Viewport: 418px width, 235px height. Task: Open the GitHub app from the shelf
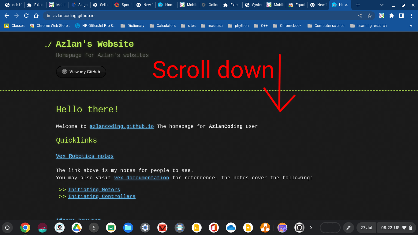pyautogui.click(x=299, y=228)
